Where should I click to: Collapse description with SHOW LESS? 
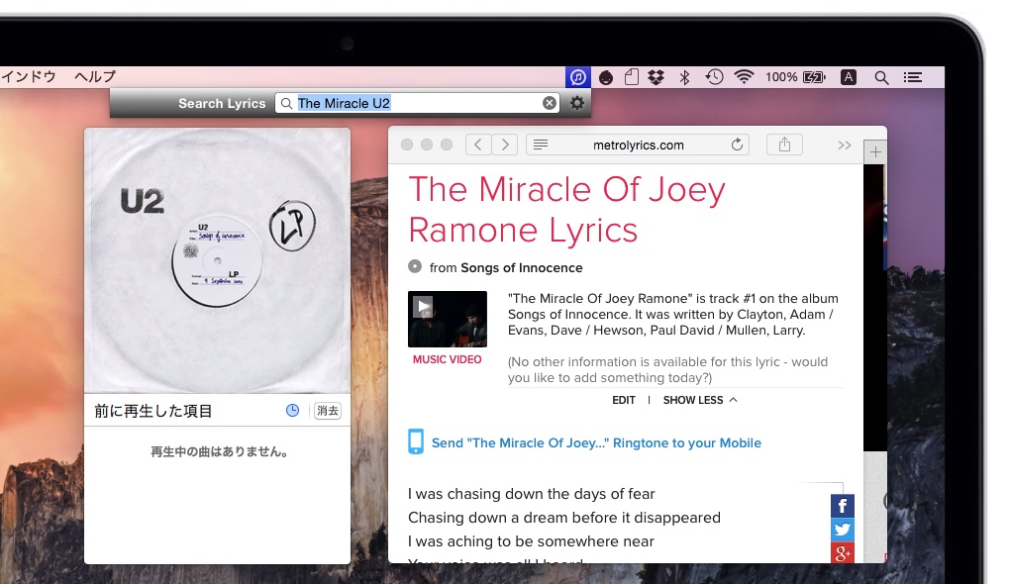(700, 400)
